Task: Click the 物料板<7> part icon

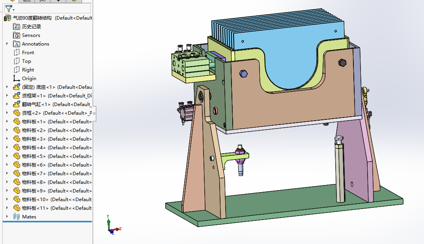Action: [x=17, y=173]
